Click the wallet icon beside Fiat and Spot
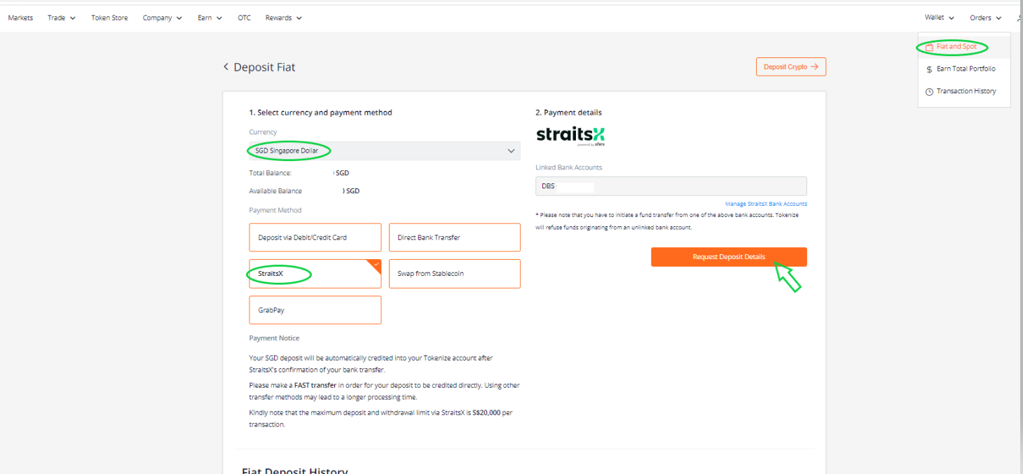1023x474 pixels. pyautogui.click(x=929, y=47)
